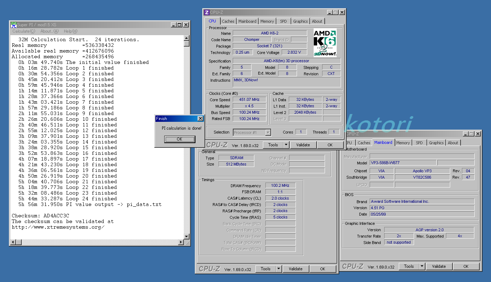Click Tools button in Memory CPU-Z window

[x=266, y=269]
